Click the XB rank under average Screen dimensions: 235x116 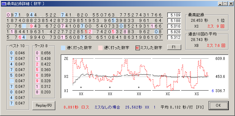point(196,46)
